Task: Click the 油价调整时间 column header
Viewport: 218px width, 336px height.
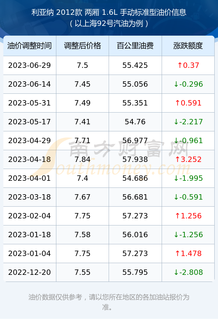Action: tap(30, 46)
